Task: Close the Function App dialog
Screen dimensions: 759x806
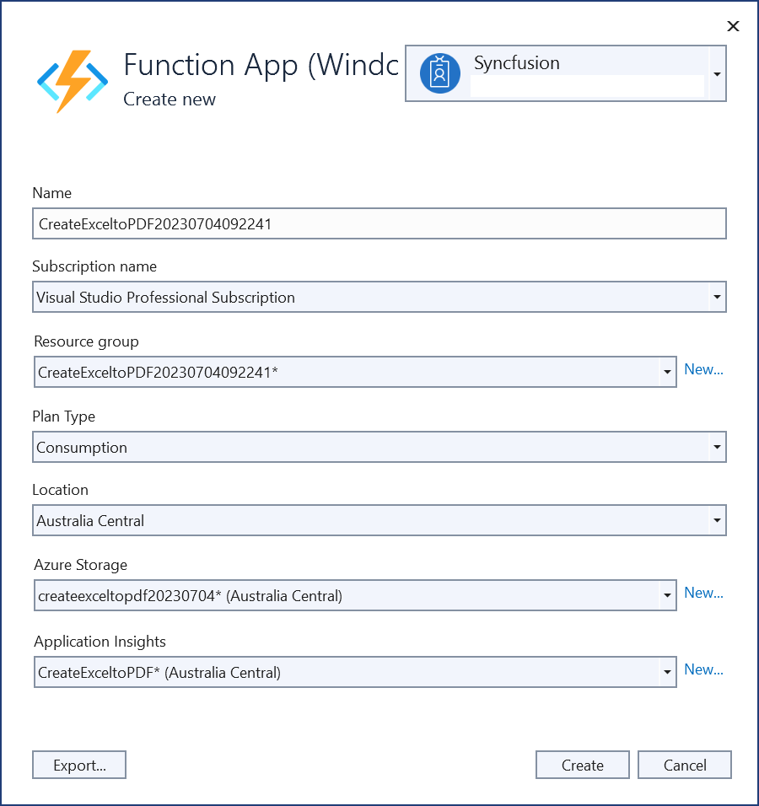Action: point(733,26)
